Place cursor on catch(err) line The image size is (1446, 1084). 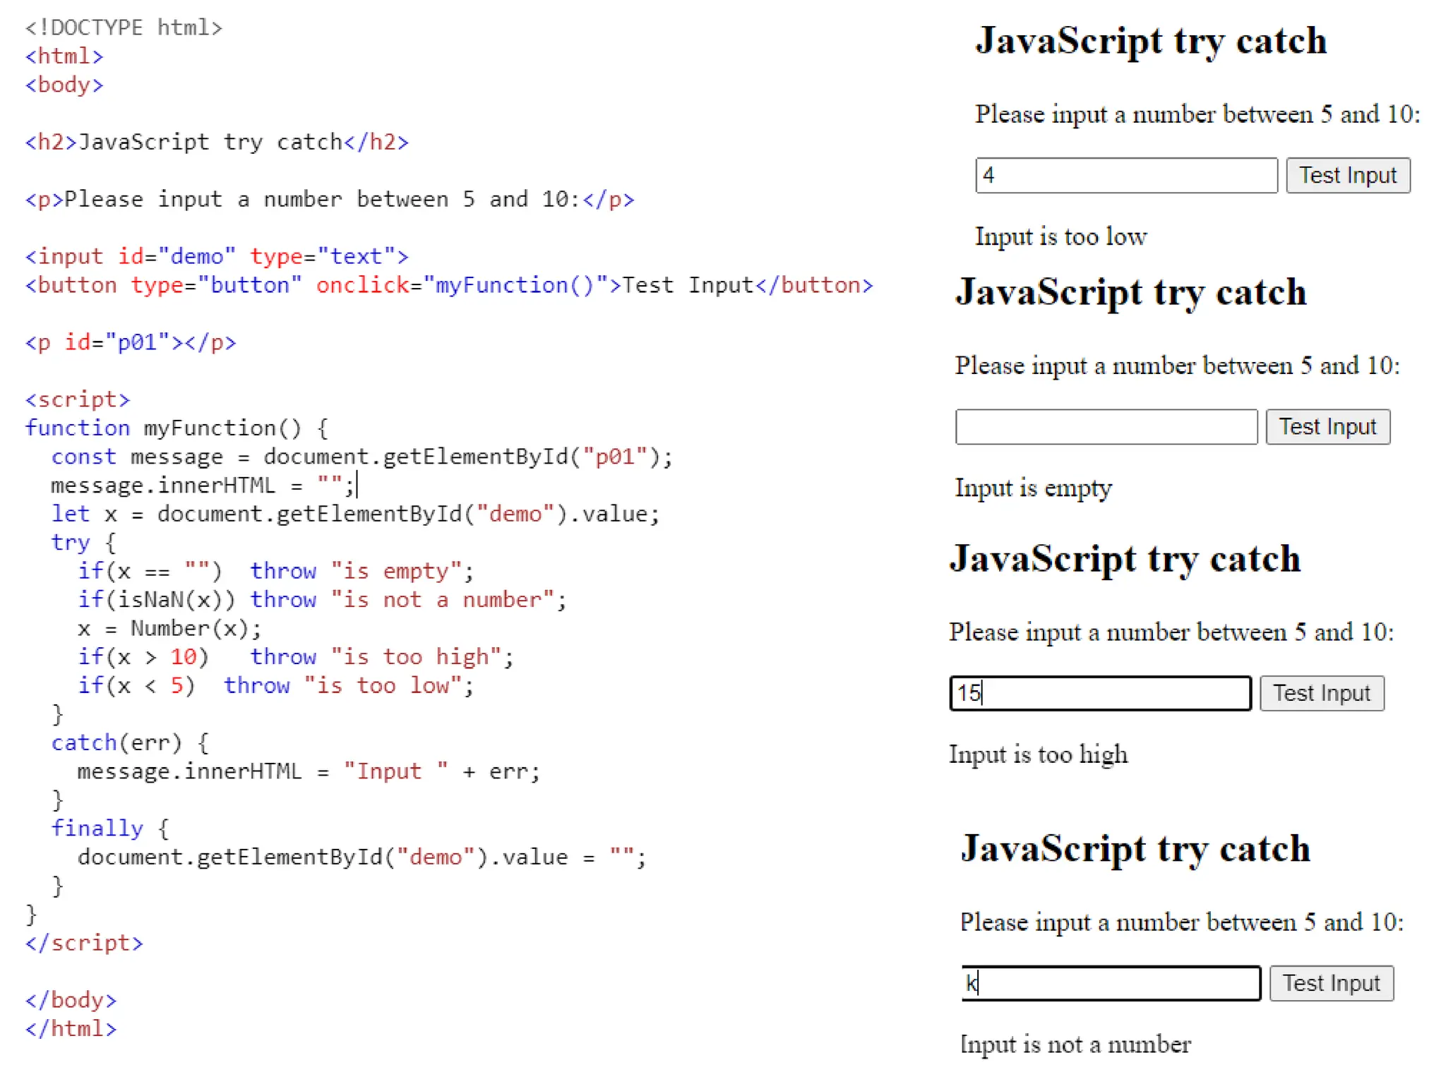(x=129, y=742)
